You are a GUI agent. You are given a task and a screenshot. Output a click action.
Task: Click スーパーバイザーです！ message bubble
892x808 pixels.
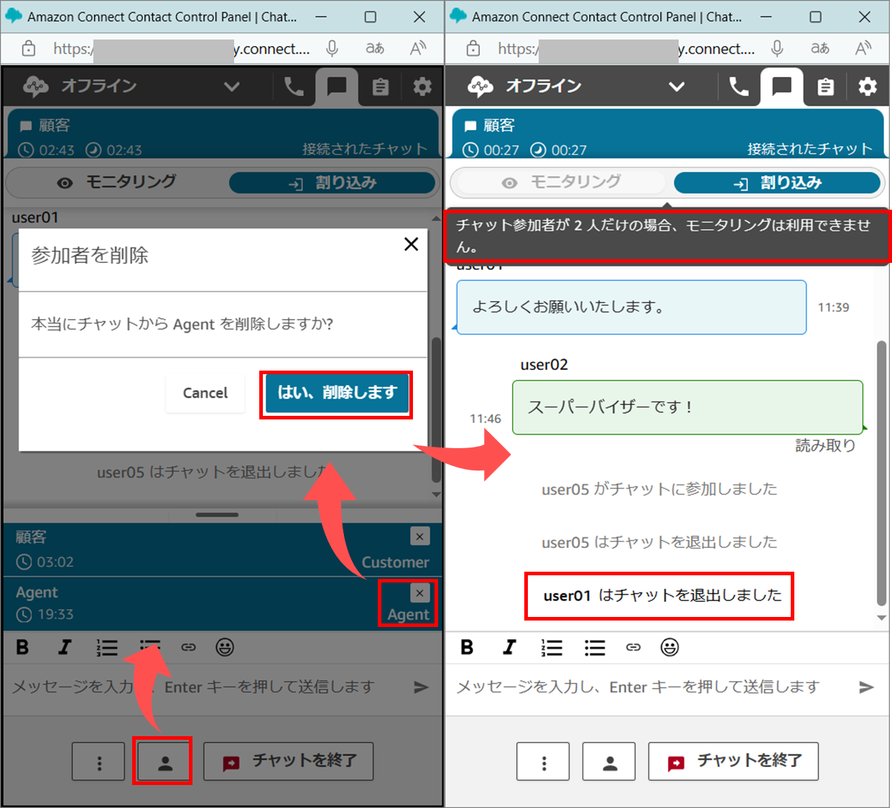tap(687, 407)
